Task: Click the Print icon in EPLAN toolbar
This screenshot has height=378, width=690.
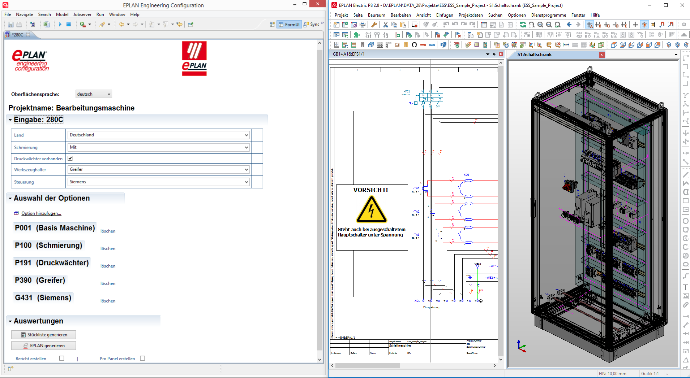Action: [363, 25]
